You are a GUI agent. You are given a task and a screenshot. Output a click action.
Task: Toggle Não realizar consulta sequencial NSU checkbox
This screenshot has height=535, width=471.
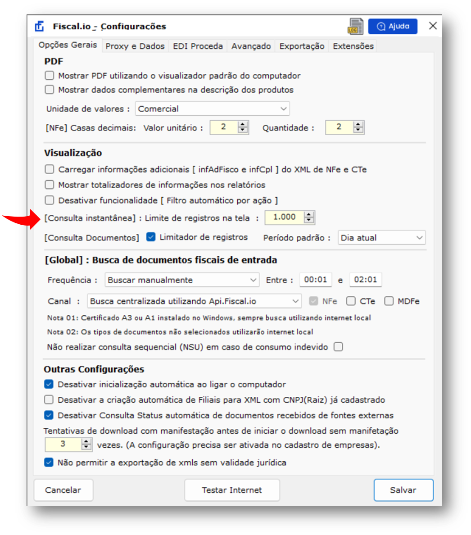pyautogui.click(x=338, y=347)
